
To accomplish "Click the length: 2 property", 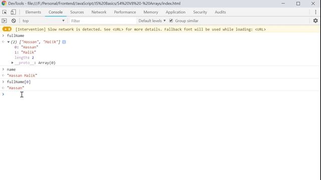I will coord(24,57).
